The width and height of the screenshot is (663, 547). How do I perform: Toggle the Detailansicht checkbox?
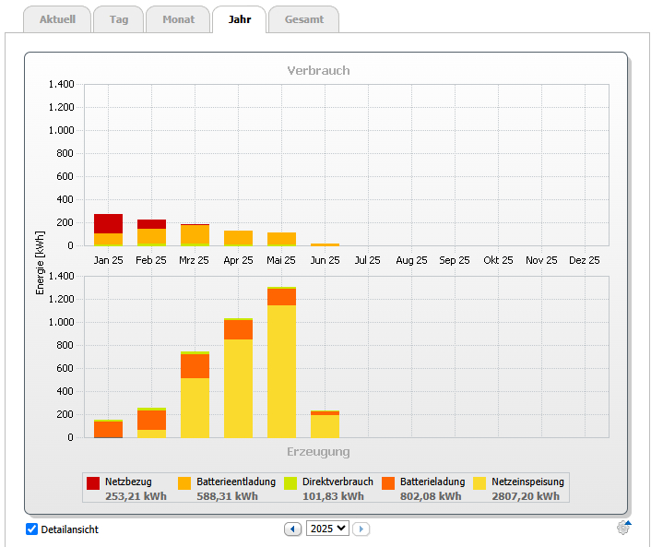pyautogui.click(x=31, y=529)
